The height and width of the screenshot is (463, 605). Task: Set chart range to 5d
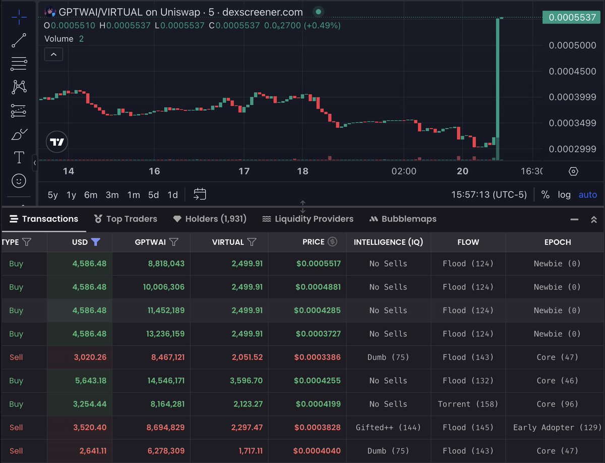pos(153,195)
